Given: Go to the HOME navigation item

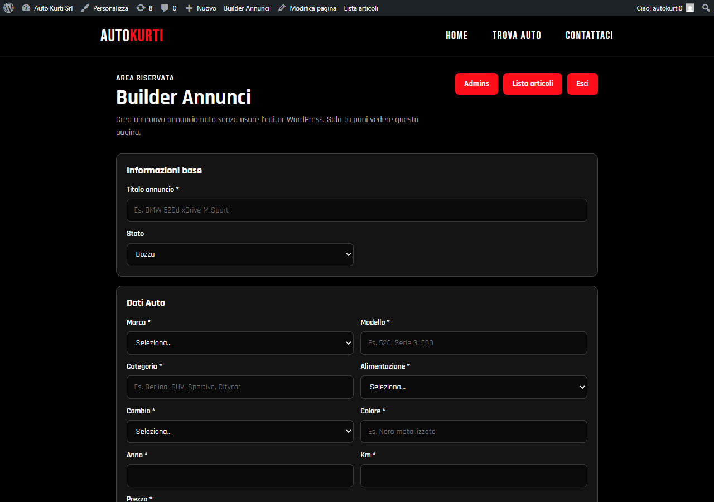Looking at the screenshot, I should coord(457,36).
